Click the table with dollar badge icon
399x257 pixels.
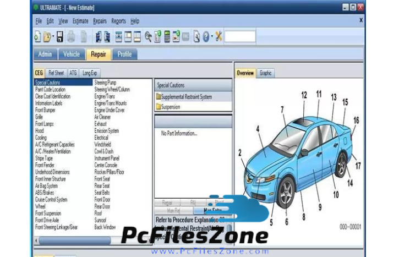coord(176,37)
